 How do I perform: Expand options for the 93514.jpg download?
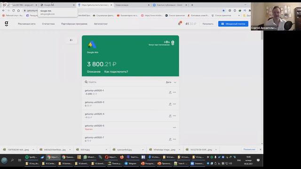[106, 149]
